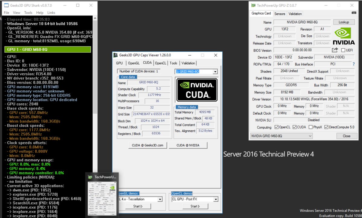Toggle the PhysX computing checkbox
The height and width of the screenshot is (218, 362).
(310, 127)
